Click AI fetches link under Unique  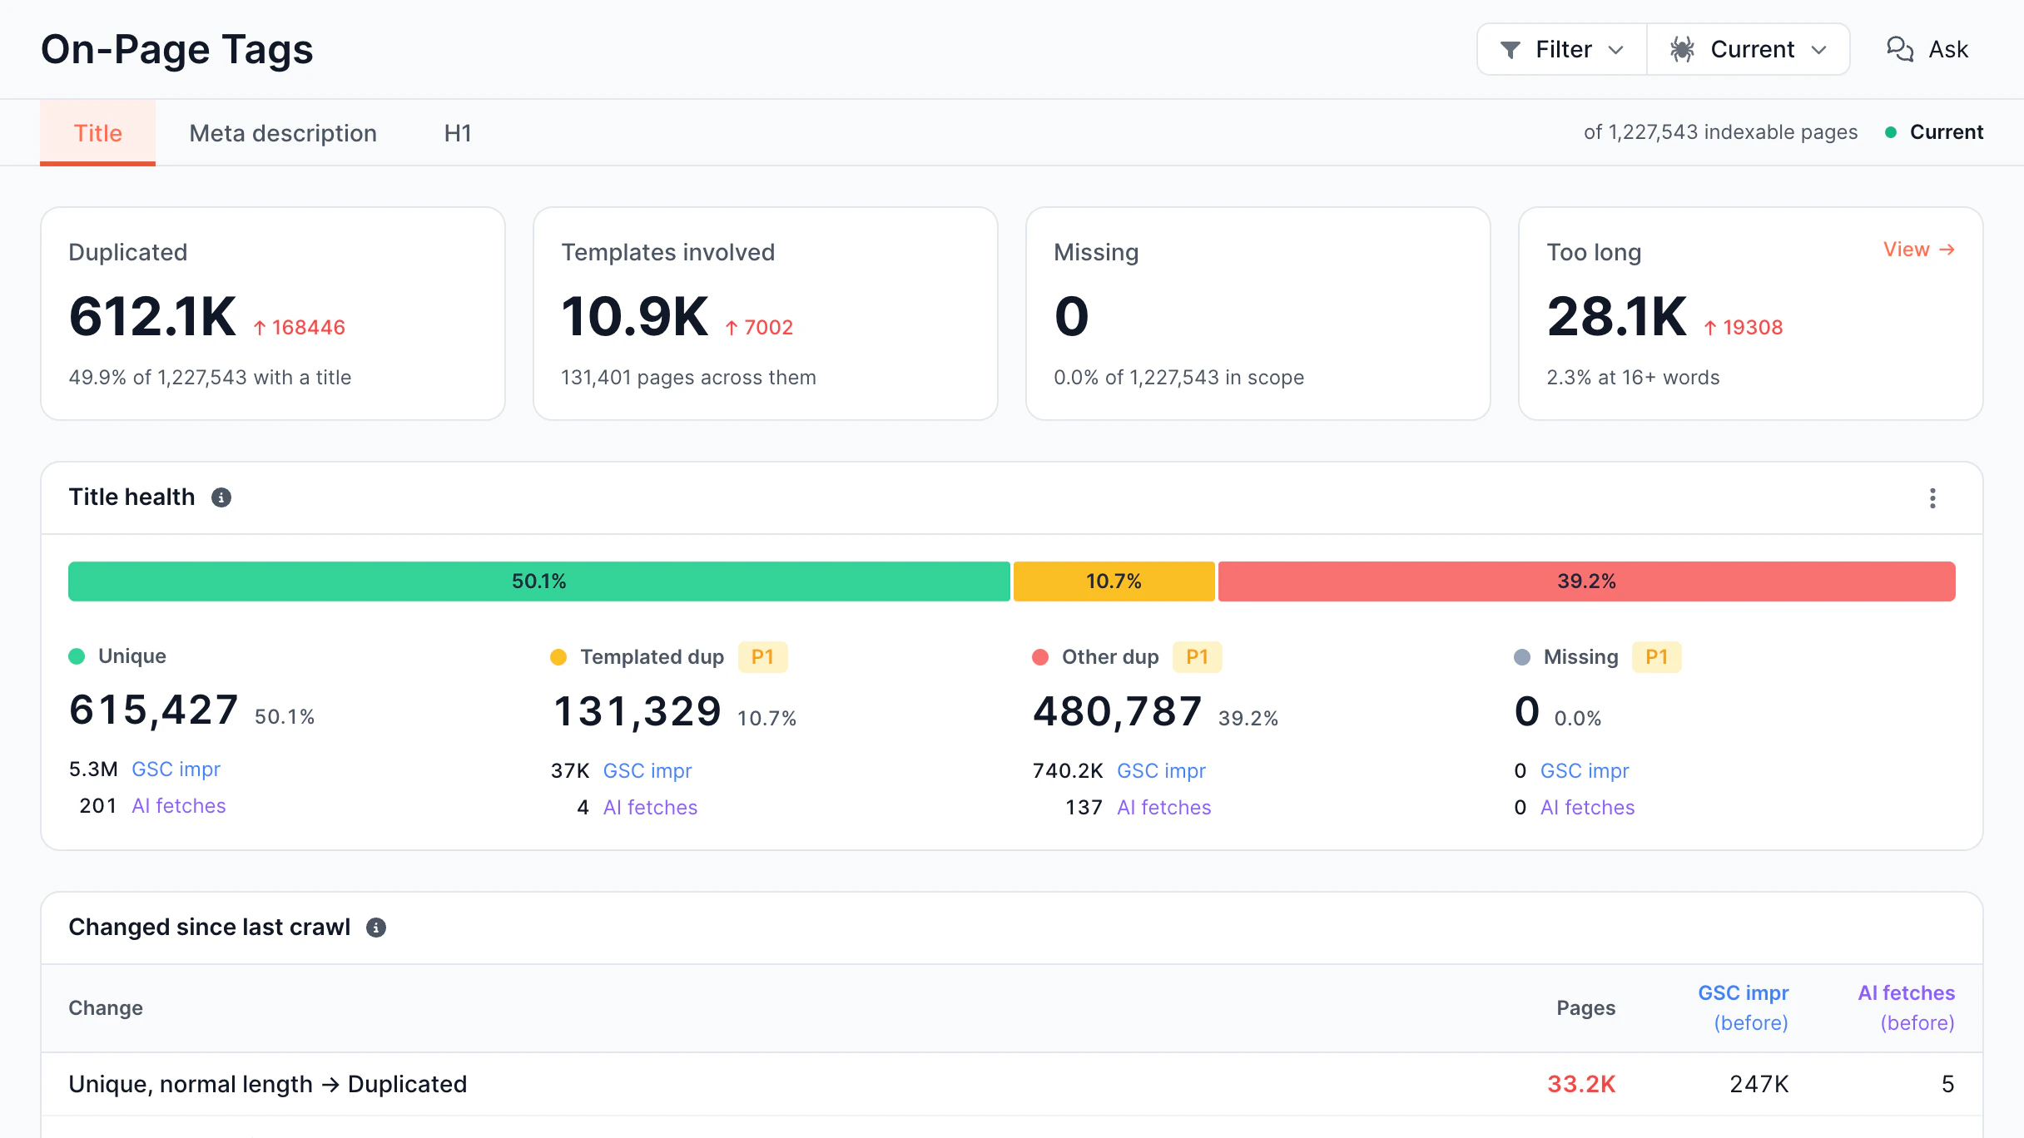[179, 806]
